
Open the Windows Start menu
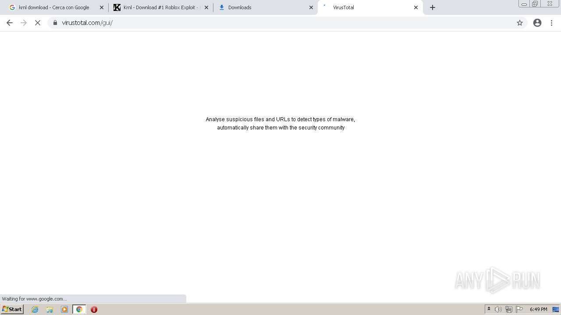(x=12, y=309)
